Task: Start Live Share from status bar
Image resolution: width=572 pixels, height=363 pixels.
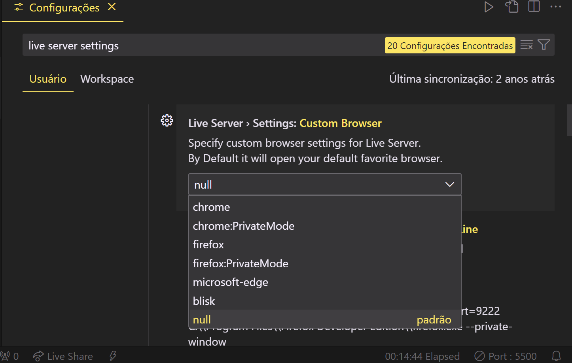Action: [63, 356]
